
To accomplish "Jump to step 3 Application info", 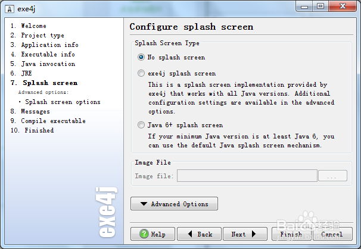I will [45, 45].
